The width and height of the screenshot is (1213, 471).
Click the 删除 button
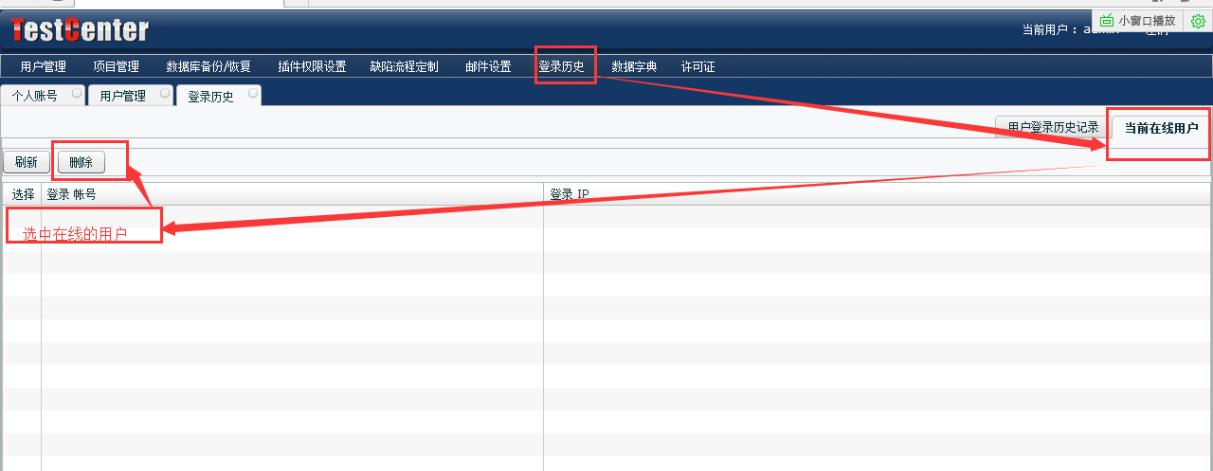81,162
